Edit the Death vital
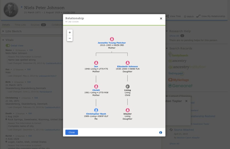230x149 pixels. 30,113
